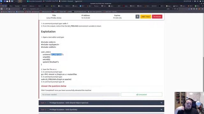Open the Firefox hamburger menu icon

pos(202,9)
